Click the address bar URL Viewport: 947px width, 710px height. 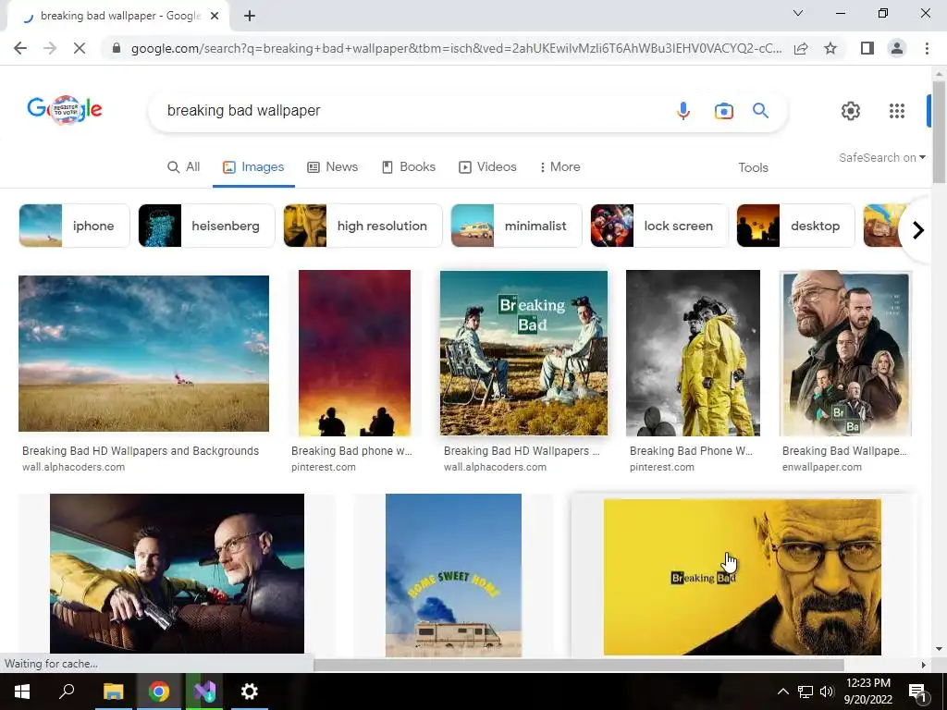456,48
